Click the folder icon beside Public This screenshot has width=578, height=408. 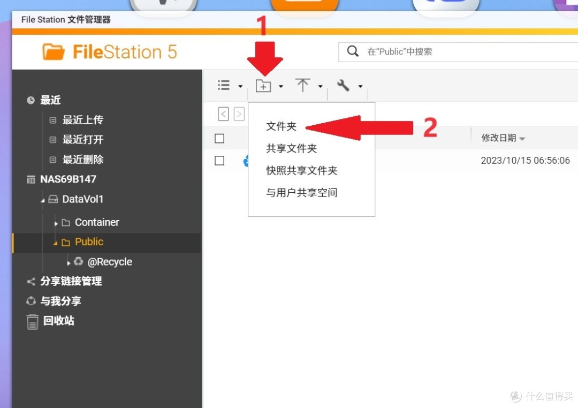(x=66, y=243)
